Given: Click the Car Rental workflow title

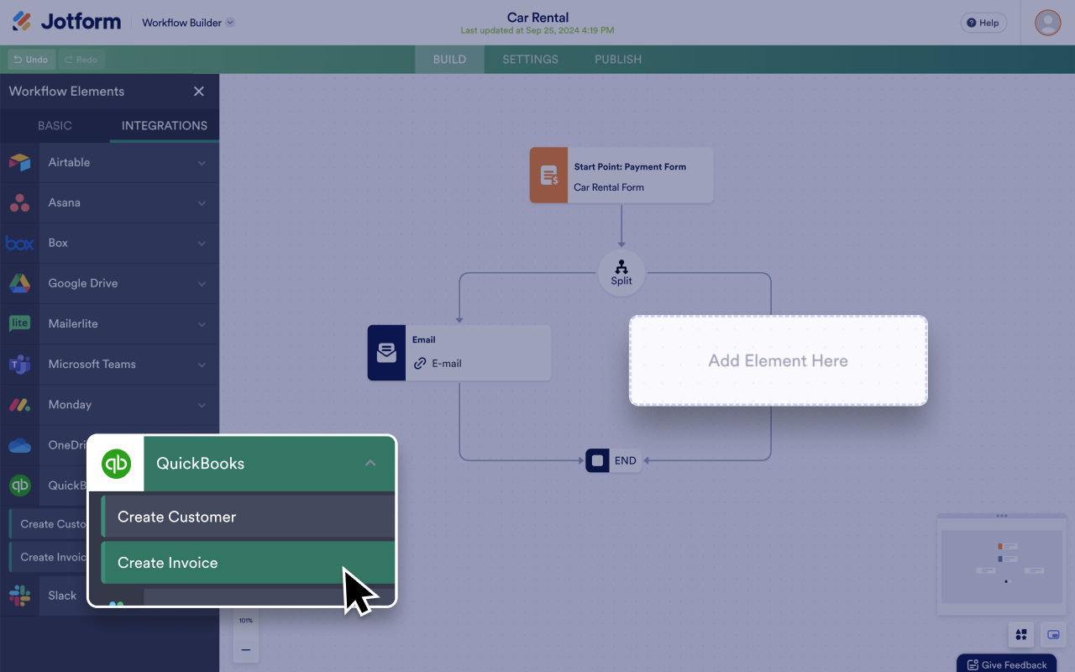Looking at the screenshot, I should pyautogui.click(x=537, y=17).
